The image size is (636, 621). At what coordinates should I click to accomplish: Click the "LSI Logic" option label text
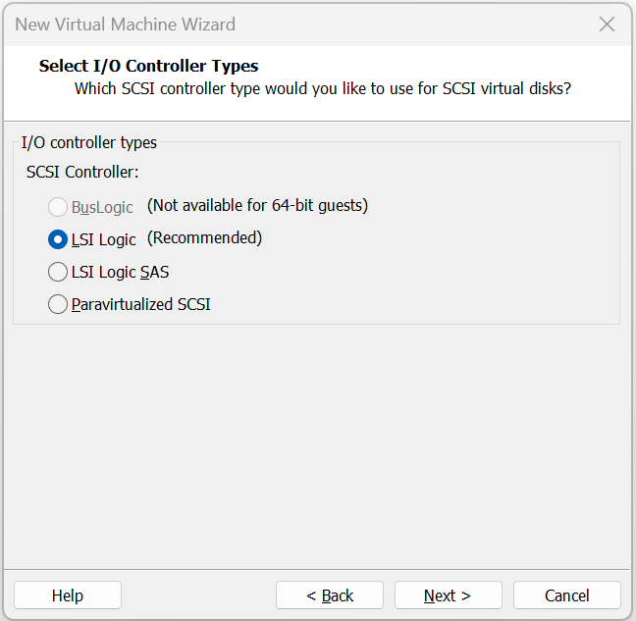103,239
